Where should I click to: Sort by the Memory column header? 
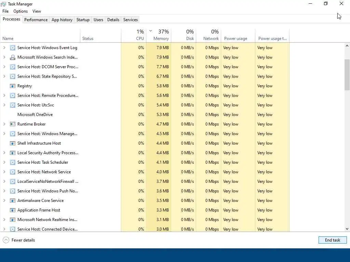(159, 35)
